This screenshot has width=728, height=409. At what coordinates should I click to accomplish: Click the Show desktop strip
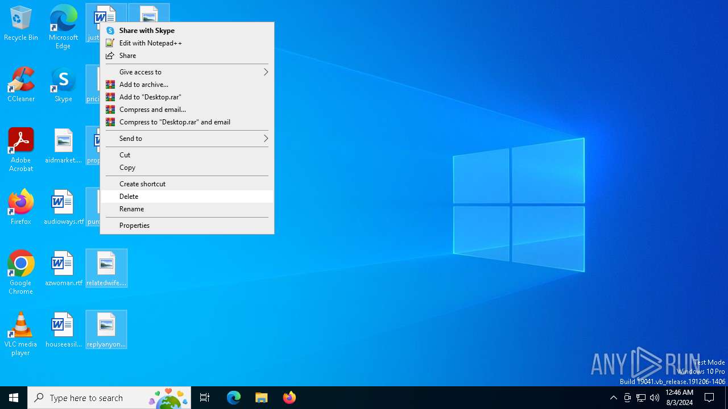(x=726, y=398)
